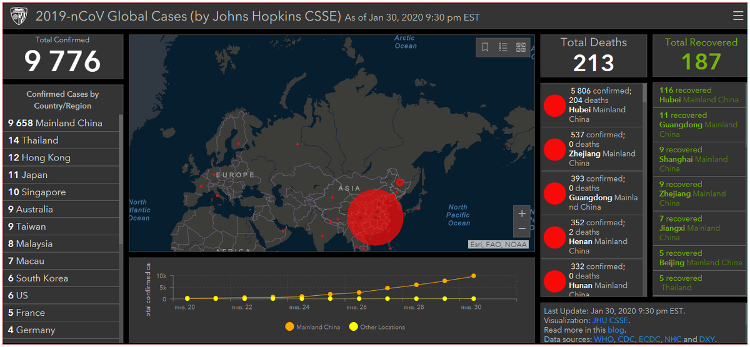Click the large red Hubei circle on map
Screen dimensions: 750x347
point(375,217)
